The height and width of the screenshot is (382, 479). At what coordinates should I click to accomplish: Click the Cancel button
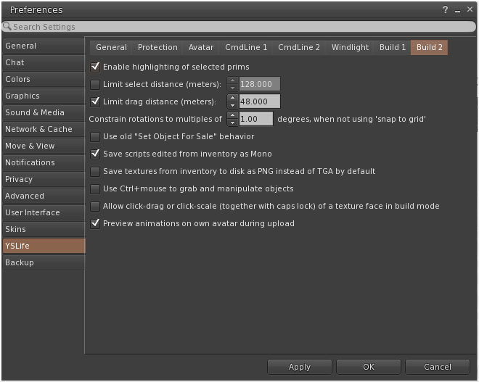coord(438,367)
